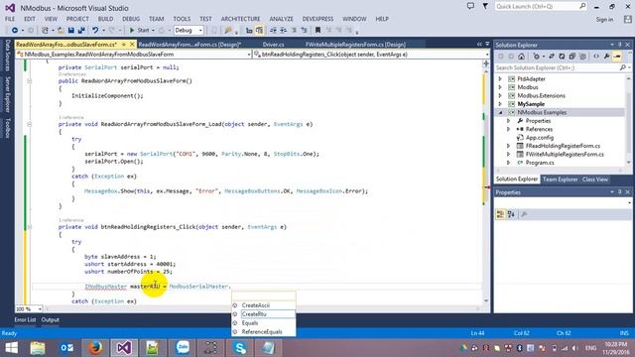Close the ReadWordArrayFromModbusSlaveForm.cs tab
Viewport: 635px width, 357px height.
(x=132, y=45)
